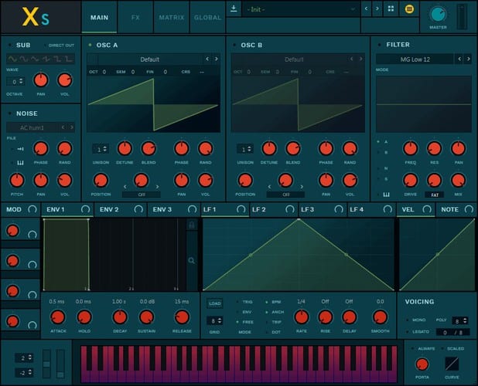The image size is (478, 386).
Task: Open the preset browser grid icon
Action: click(391, 9)
